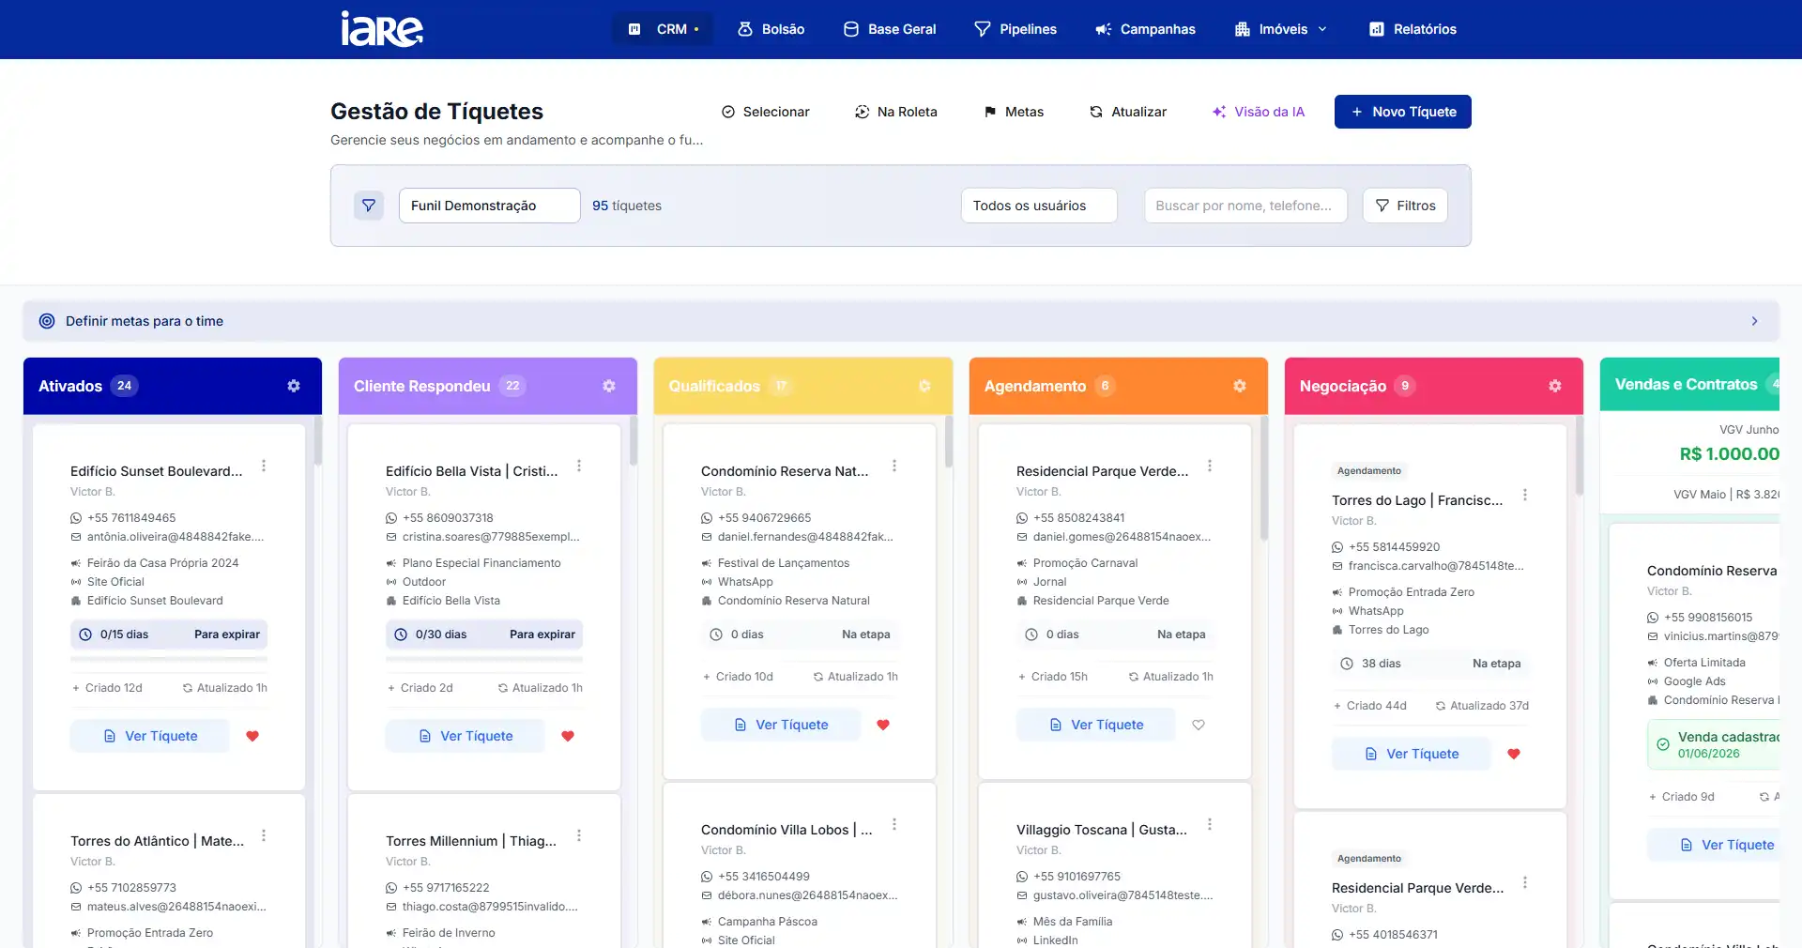Click Atualizar to refresh tickets

pyautogui.click(x=1128, y=112)
